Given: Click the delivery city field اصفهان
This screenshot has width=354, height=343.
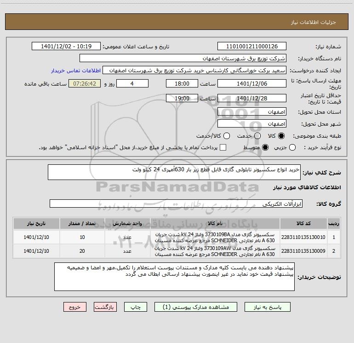Looking at the screenshot, I should (x=252, y=124).
